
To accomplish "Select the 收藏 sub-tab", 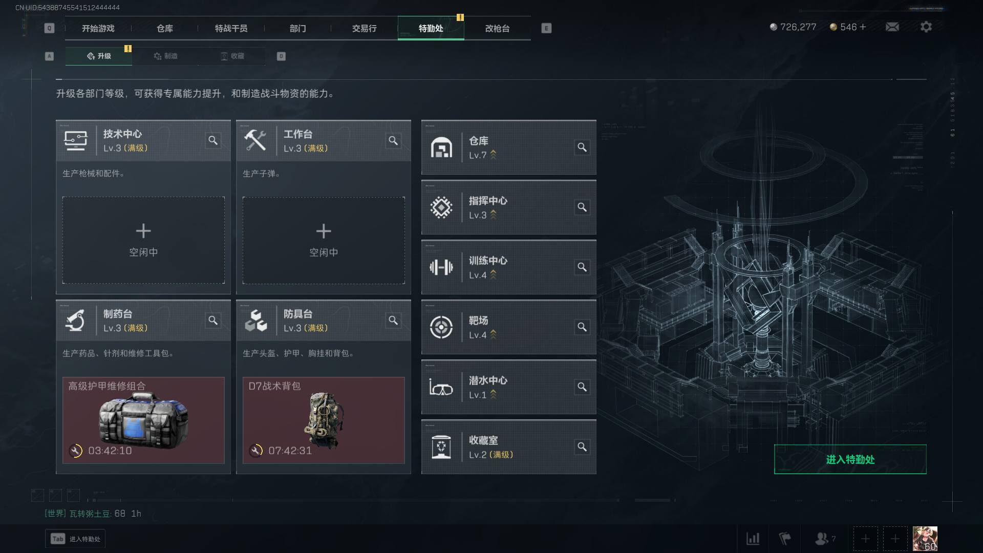I will tap(232, 56).
